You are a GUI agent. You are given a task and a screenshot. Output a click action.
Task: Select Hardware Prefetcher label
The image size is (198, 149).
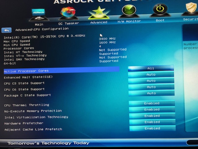pyautogui.click(x=24, y=123)
